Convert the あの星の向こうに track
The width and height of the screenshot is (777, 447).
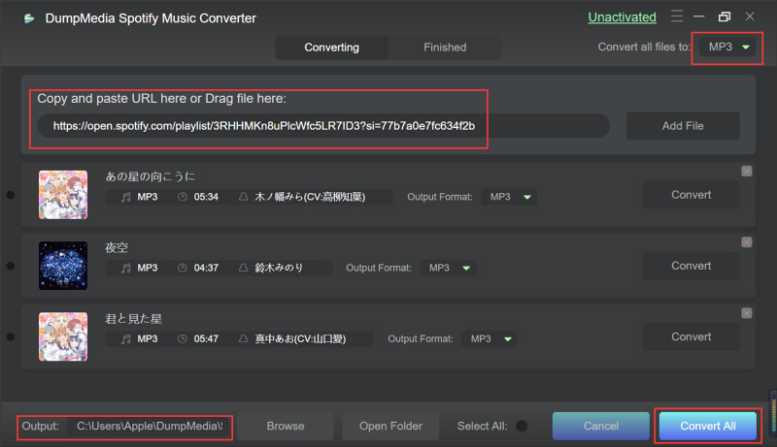[692, 195]
